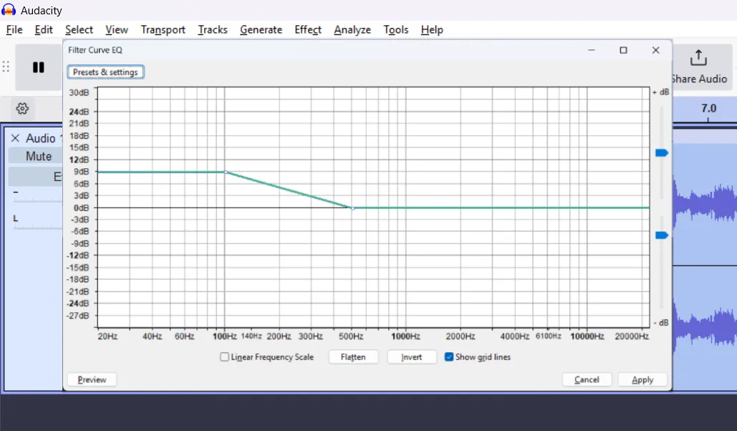This screenshot has height=431, width=737.
Task: Click the toolbar drag grip handle
Action: click(x=6, y=67)
